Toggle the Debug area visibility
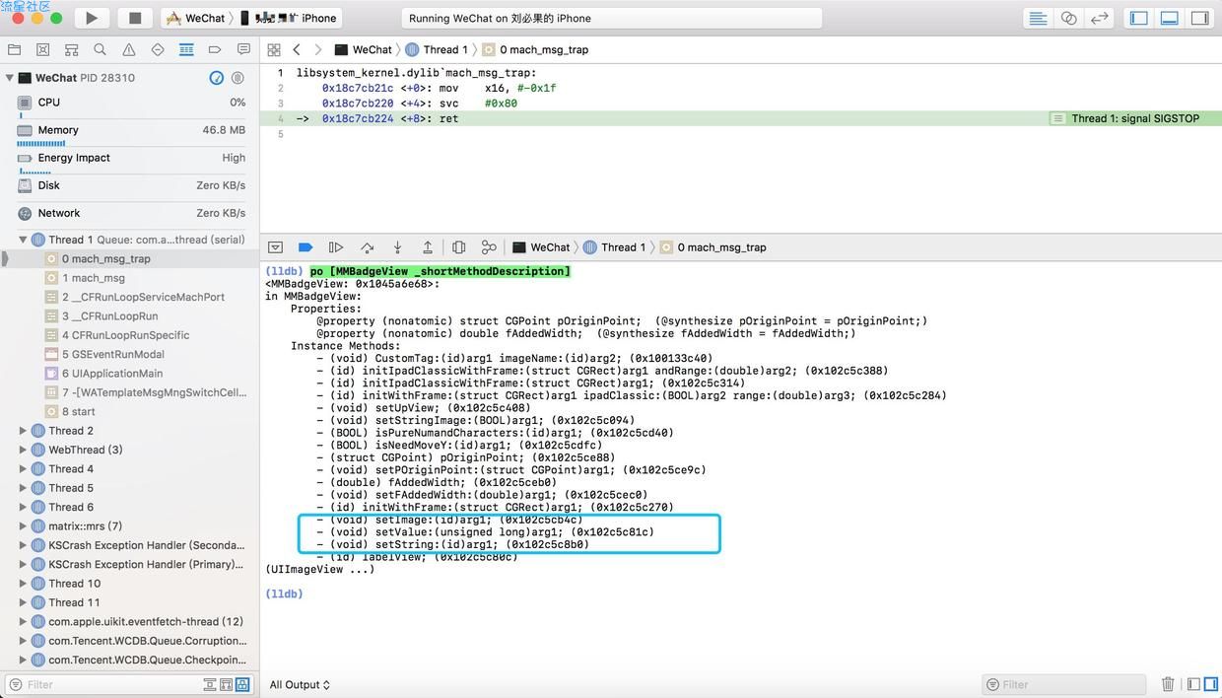 pyautogui.click(x=1169, y=18)
